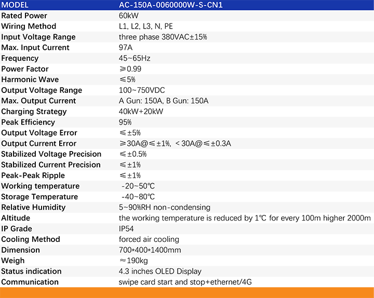Click the Input Voltage Range label
Viewport: 374px width, 298px height.
pos(38,37)
